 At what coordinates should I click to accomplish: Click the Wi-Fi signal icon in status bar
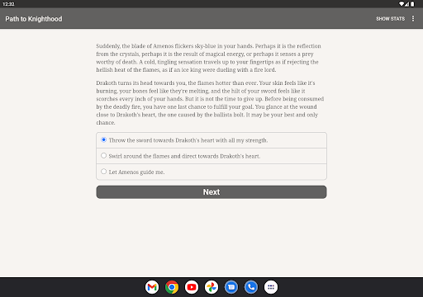402,4
